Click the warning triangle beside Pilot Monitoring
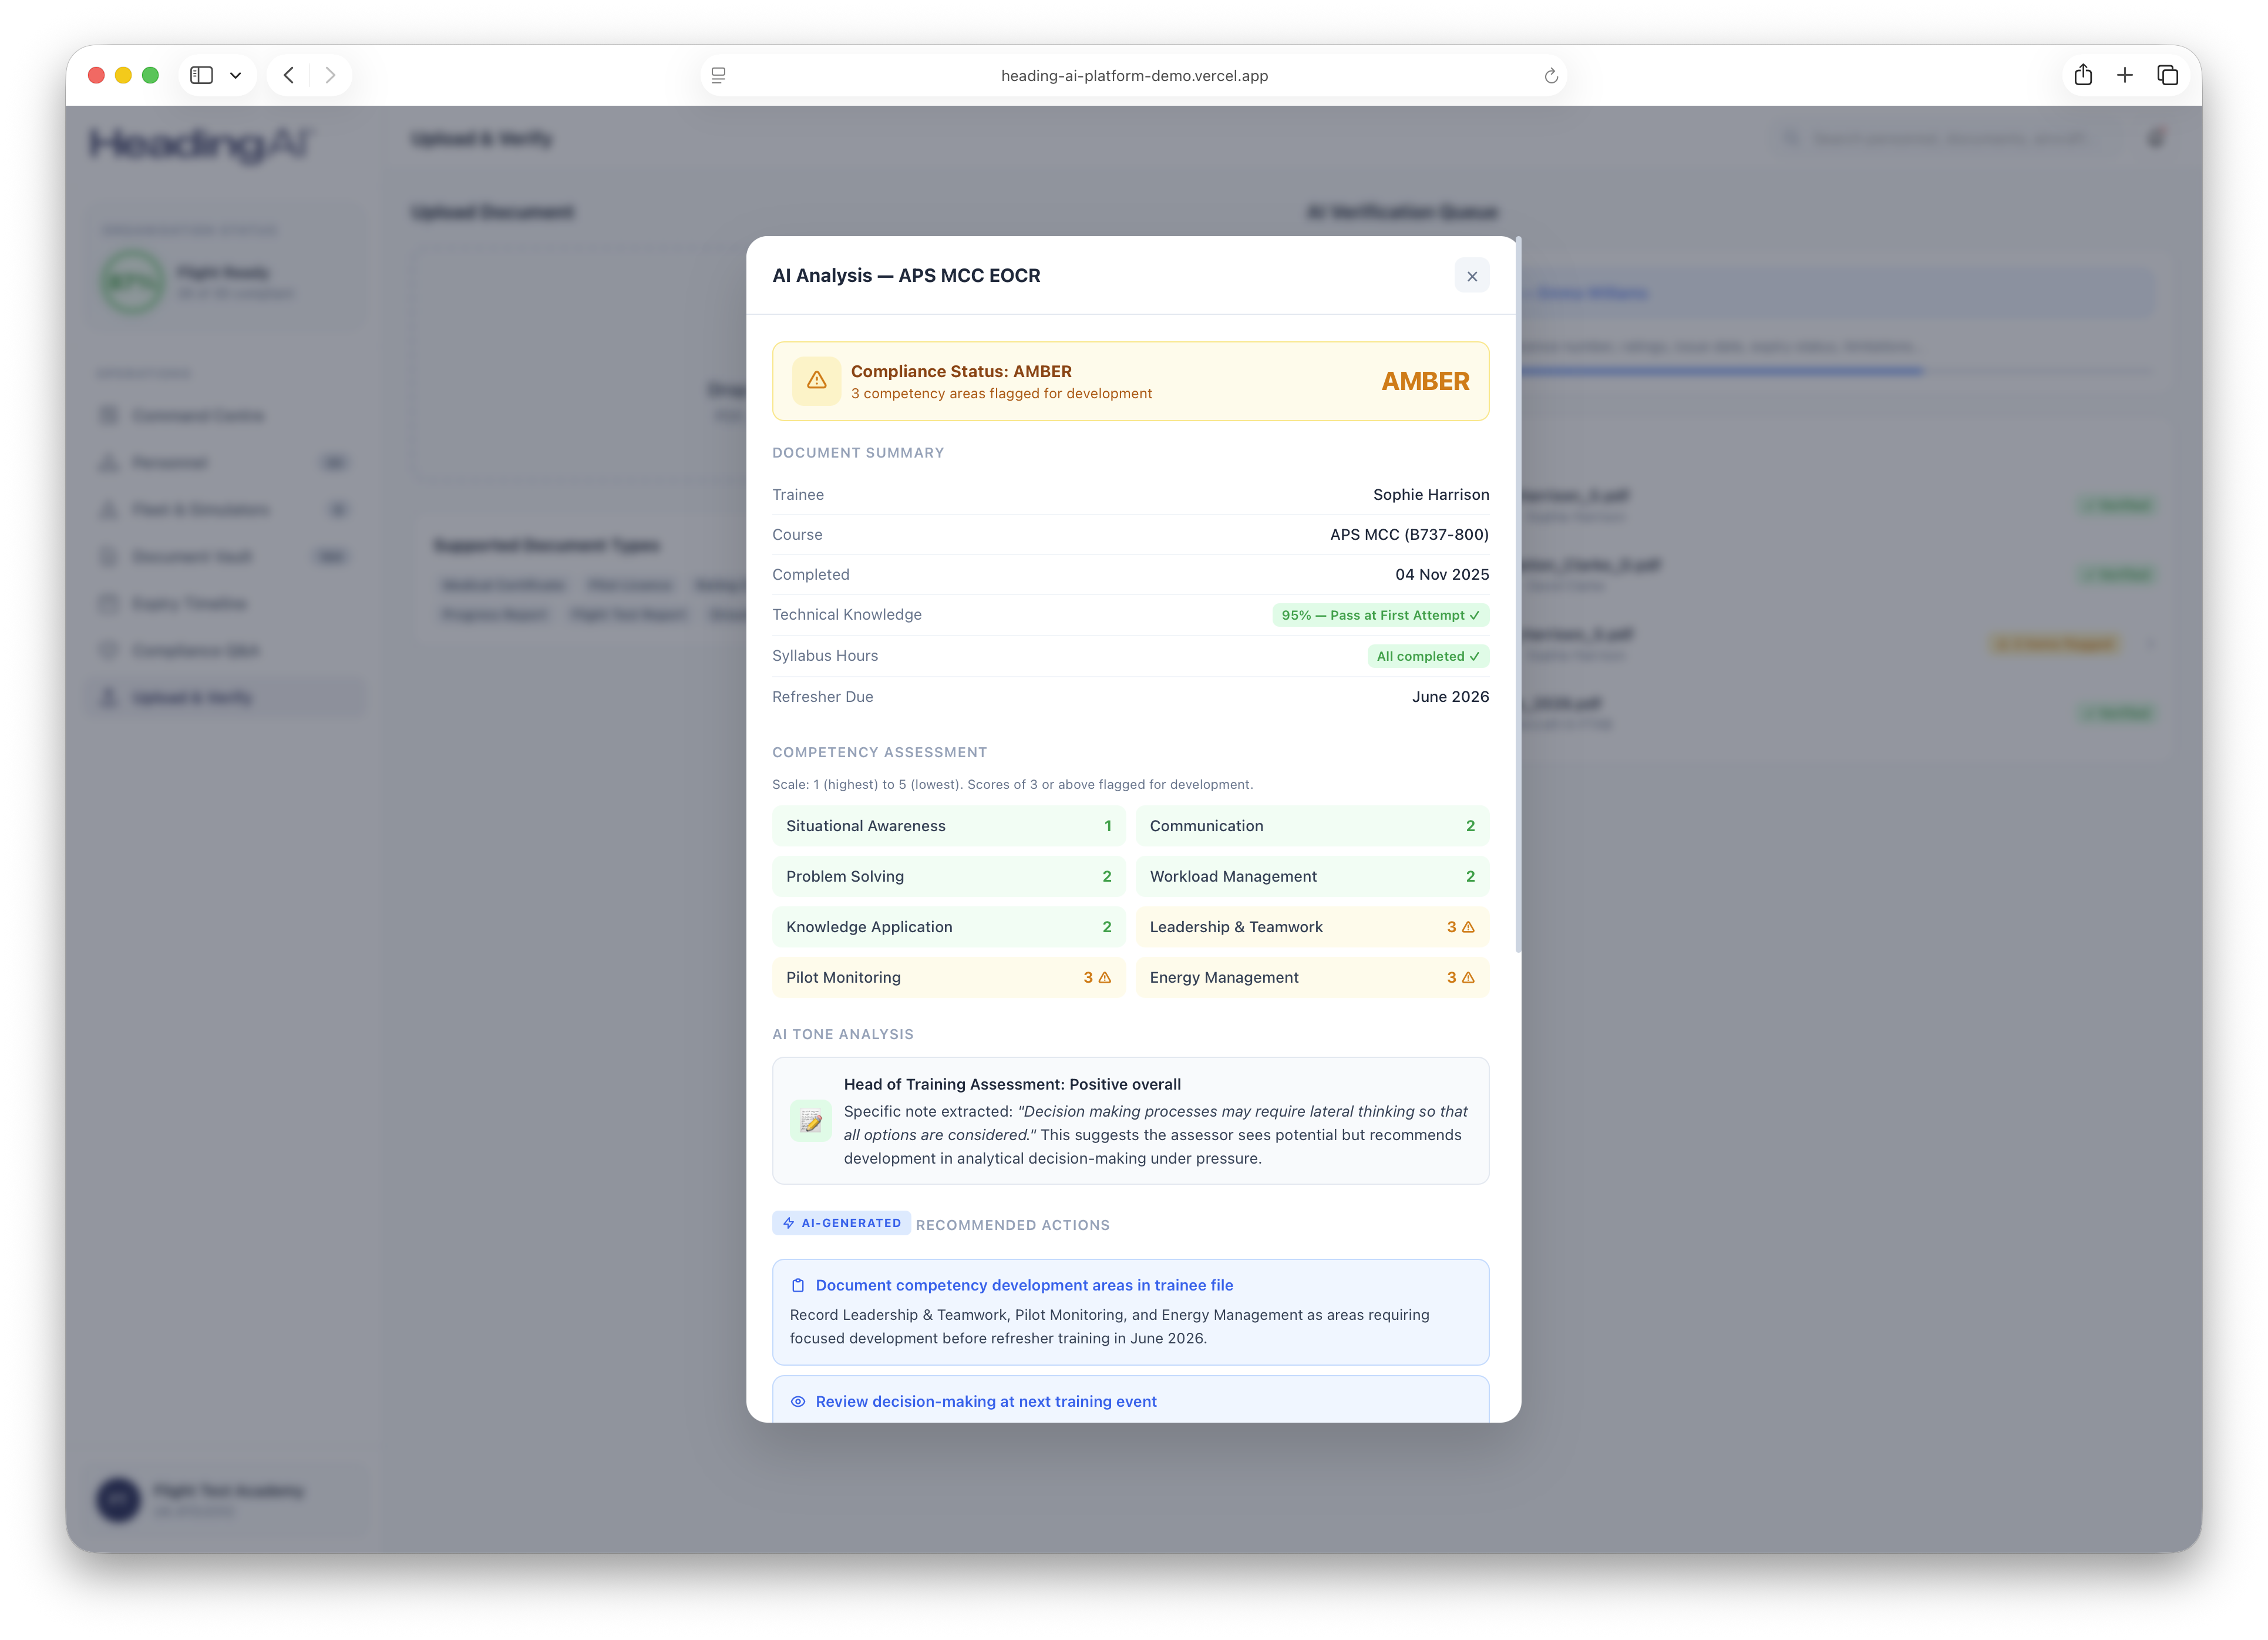 coord(1104,977)
